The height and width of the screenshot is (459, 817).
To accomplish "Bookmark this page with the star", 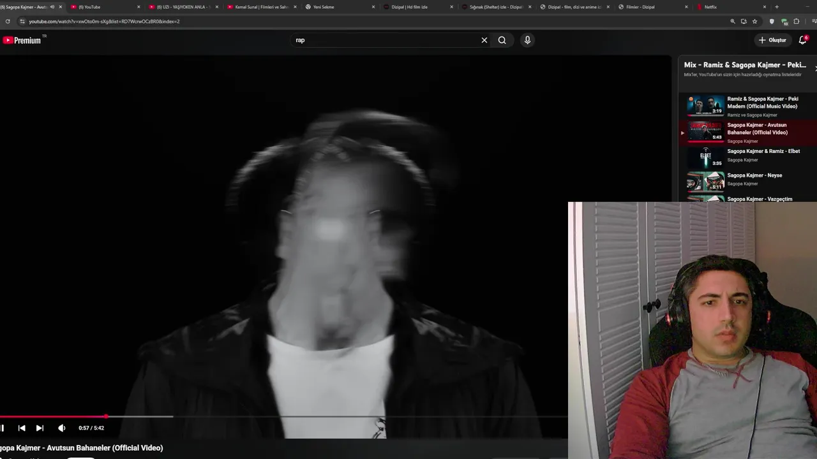I will pos(754,21).
